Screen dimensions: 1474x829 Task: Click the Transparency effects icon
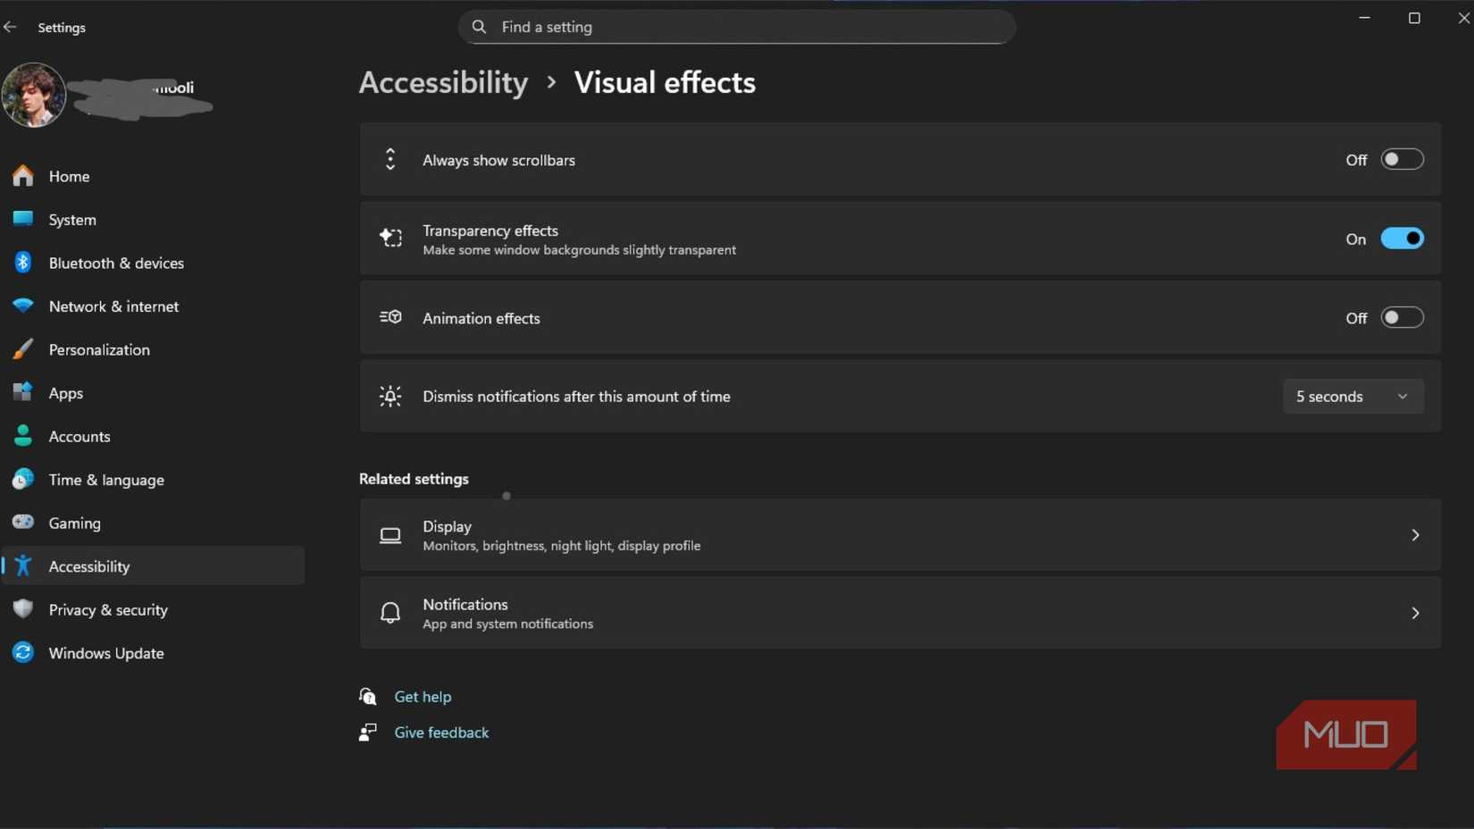390,238
